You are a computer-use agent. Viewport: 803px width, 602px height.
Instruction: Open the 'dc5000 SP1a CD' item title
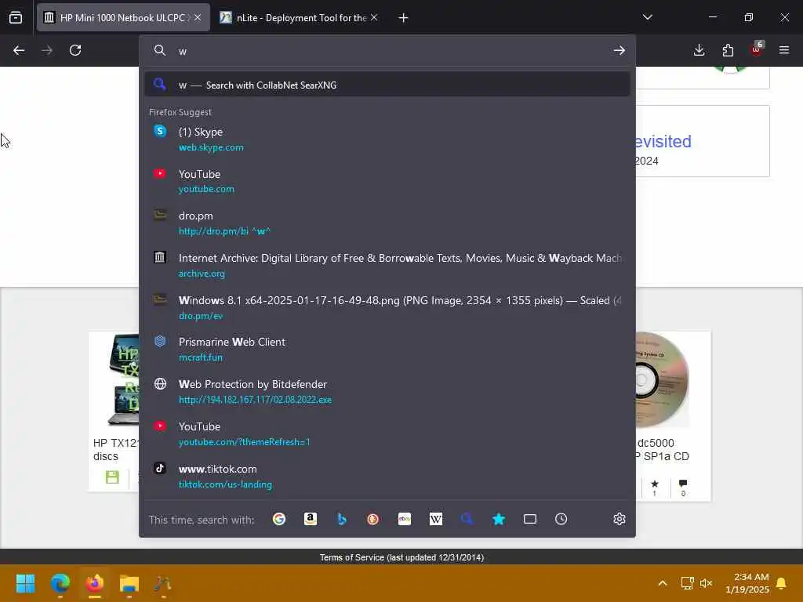(x=663, y=449)
